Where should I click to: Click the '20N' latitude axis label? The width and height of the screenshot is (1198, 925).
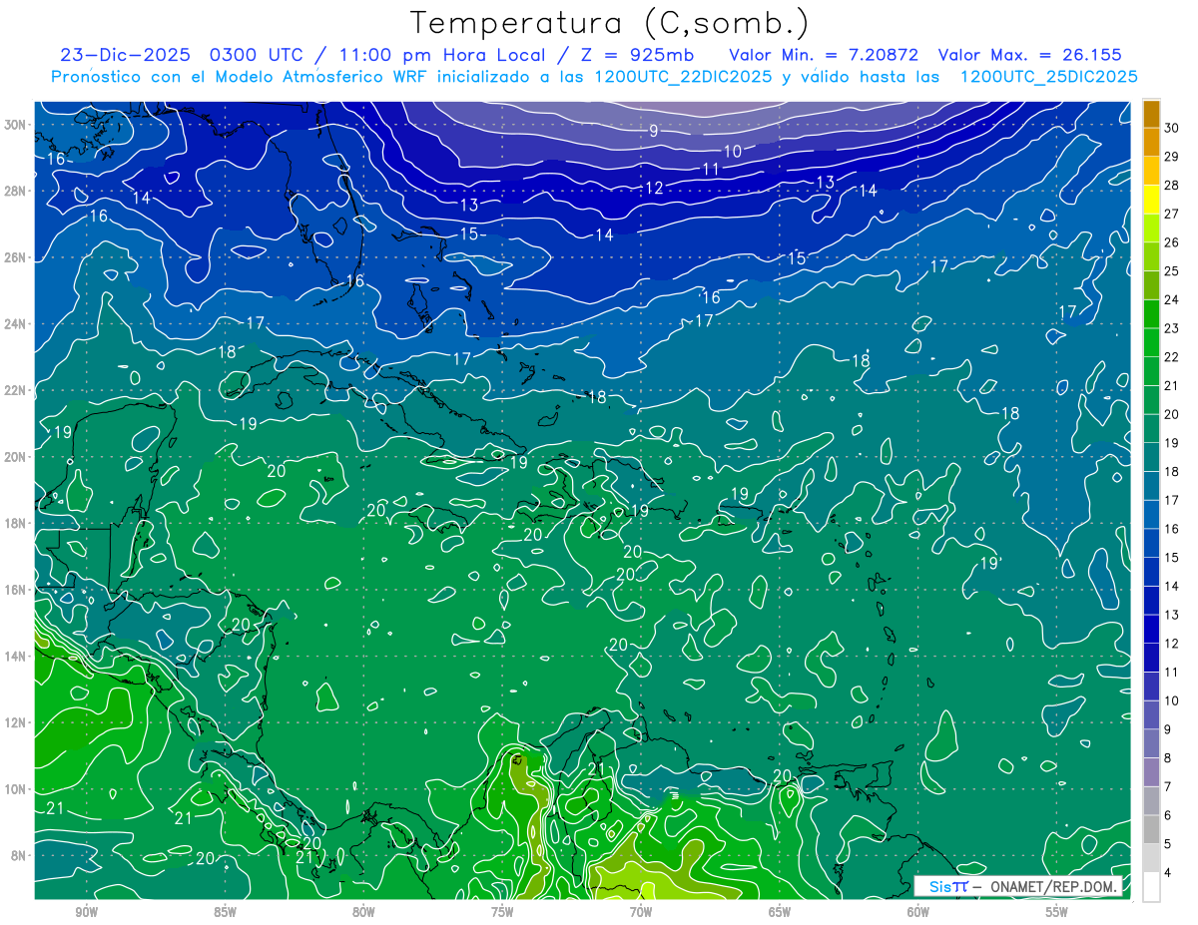15,457
